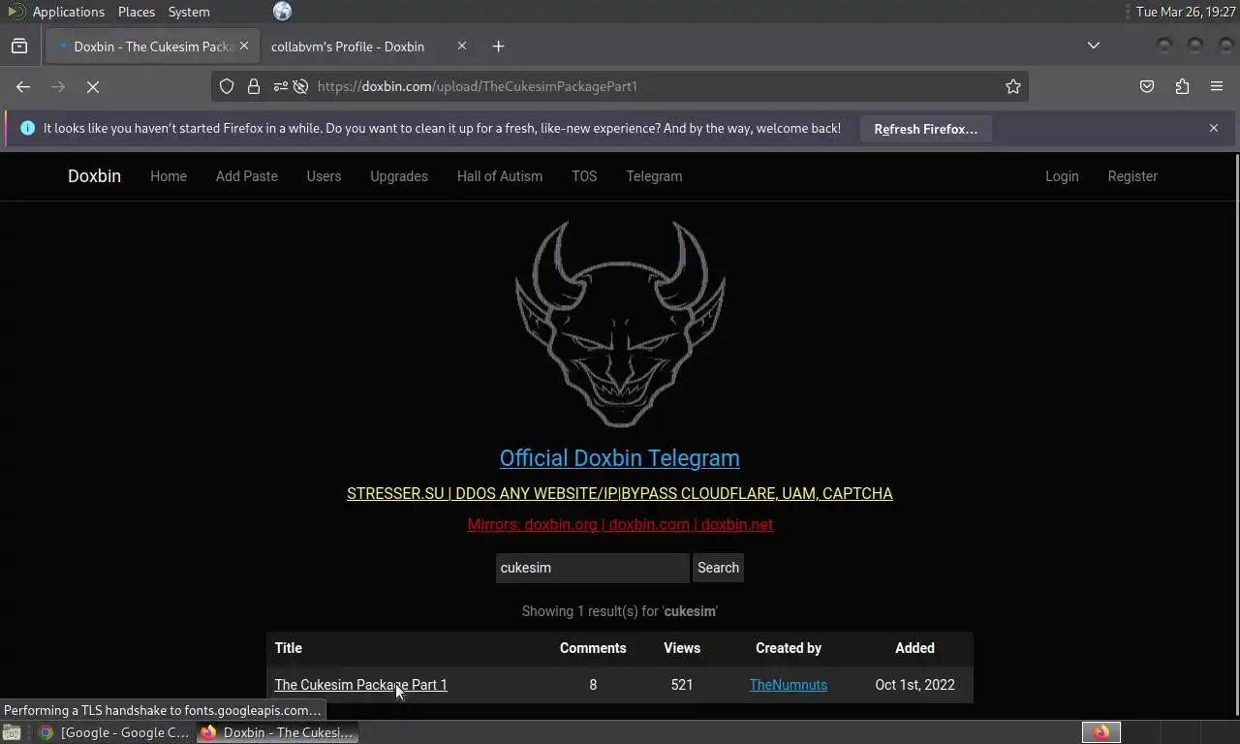Click the Title column header
The width and height of the screenshot is (1240, 744).
pyautogui.click(x=289, y=648)
